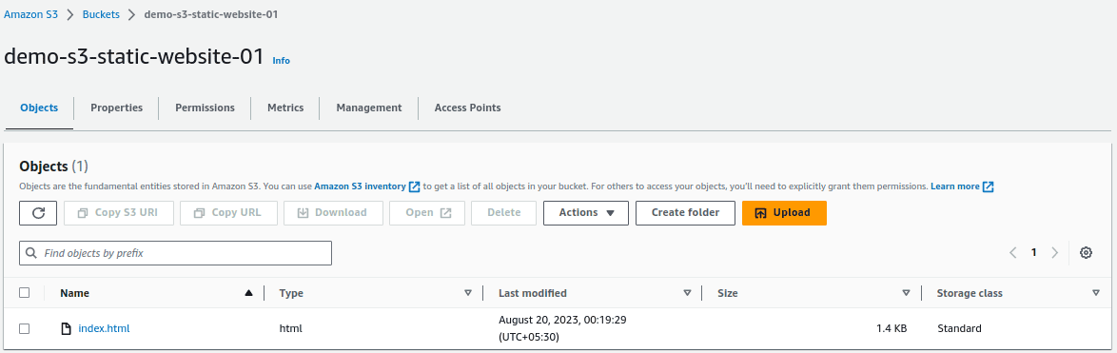Click the Storage class column header
Image resolution: width=1117 pixels, height=353 pixels.
pyautogui.click(x=970, y=292)
